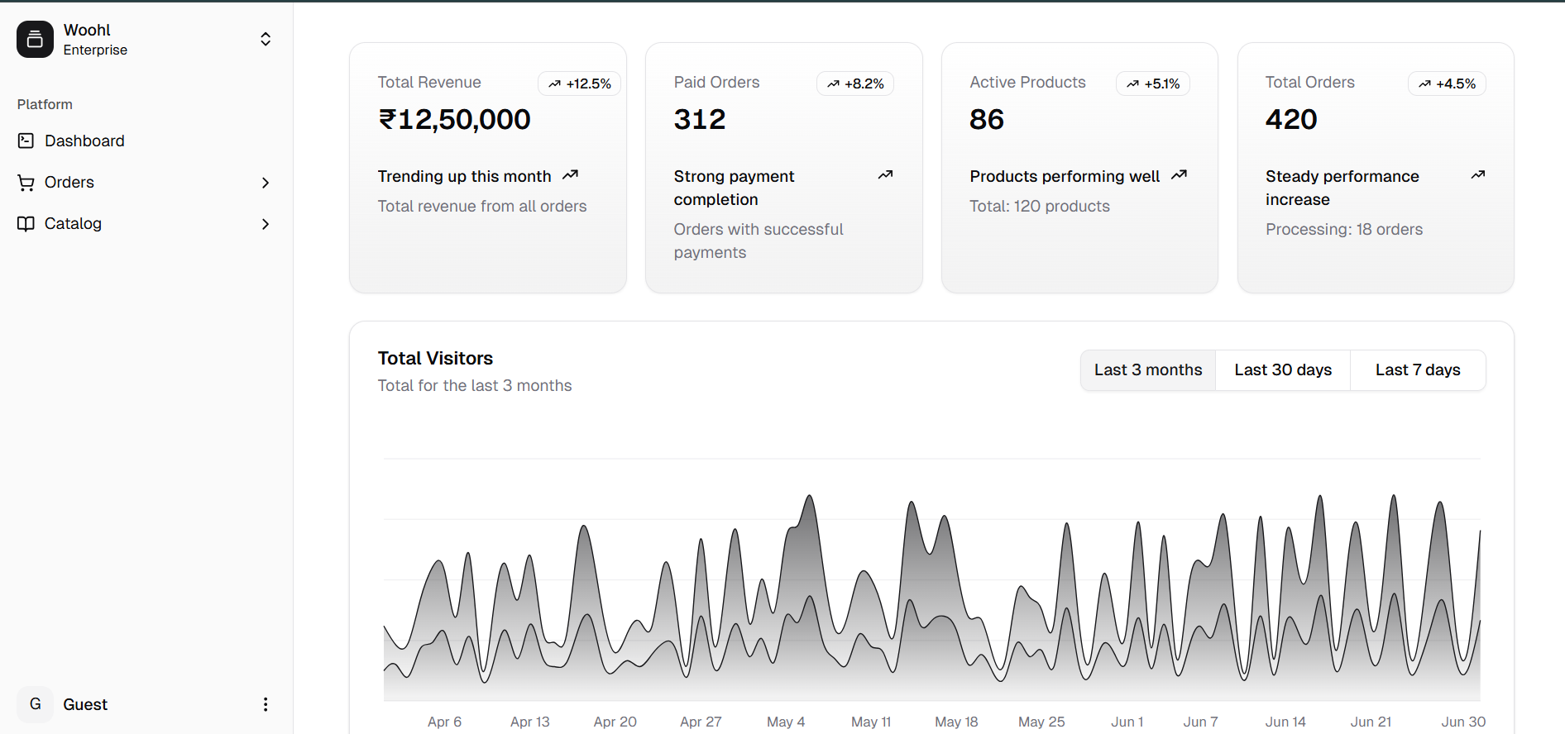Open the Guest user options menu
Screen dimensions: 1565x734
266,704
